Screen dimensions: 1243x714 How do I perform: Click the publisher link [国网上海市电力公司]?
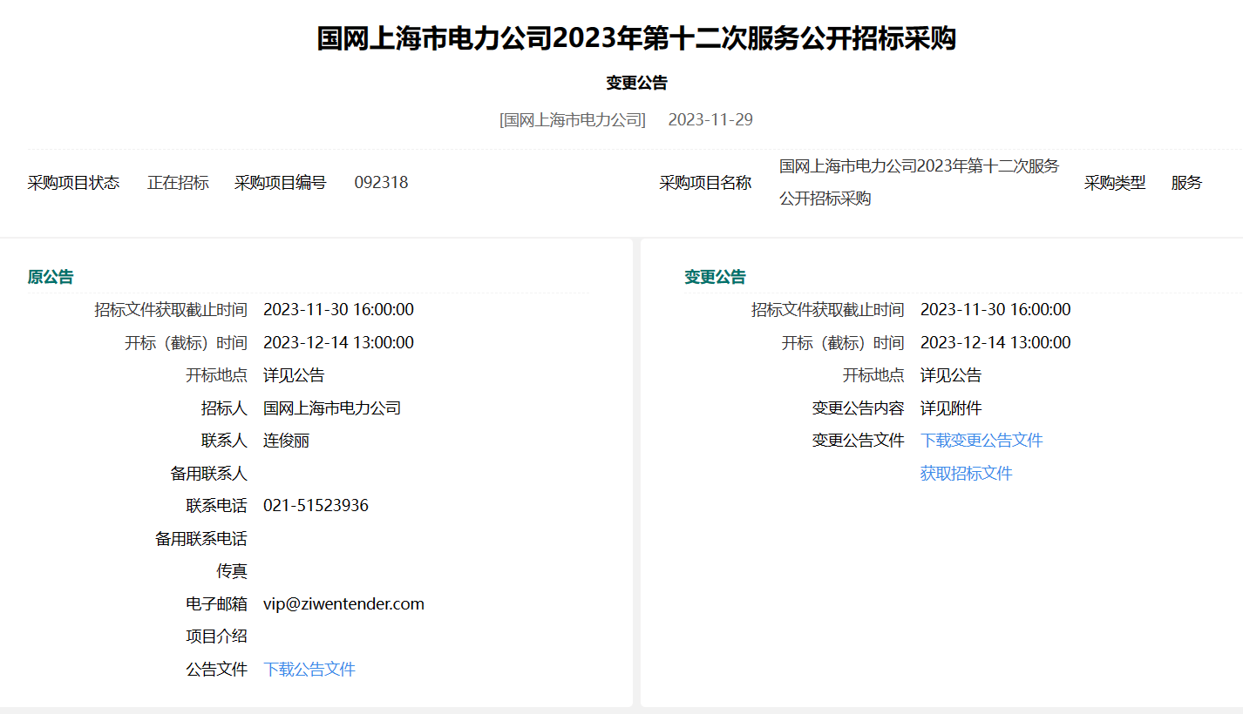tap(572, 119)
